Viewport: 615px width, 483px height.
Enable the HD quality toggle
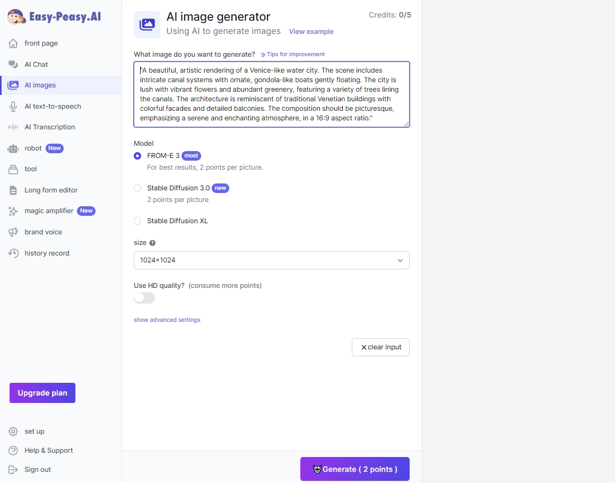pyautogui.click(x=144, y=298)
